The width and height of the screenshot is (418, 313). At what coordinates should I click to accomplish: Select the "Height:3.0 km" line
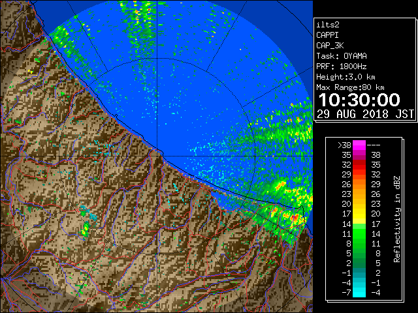(x=346, y=77)
